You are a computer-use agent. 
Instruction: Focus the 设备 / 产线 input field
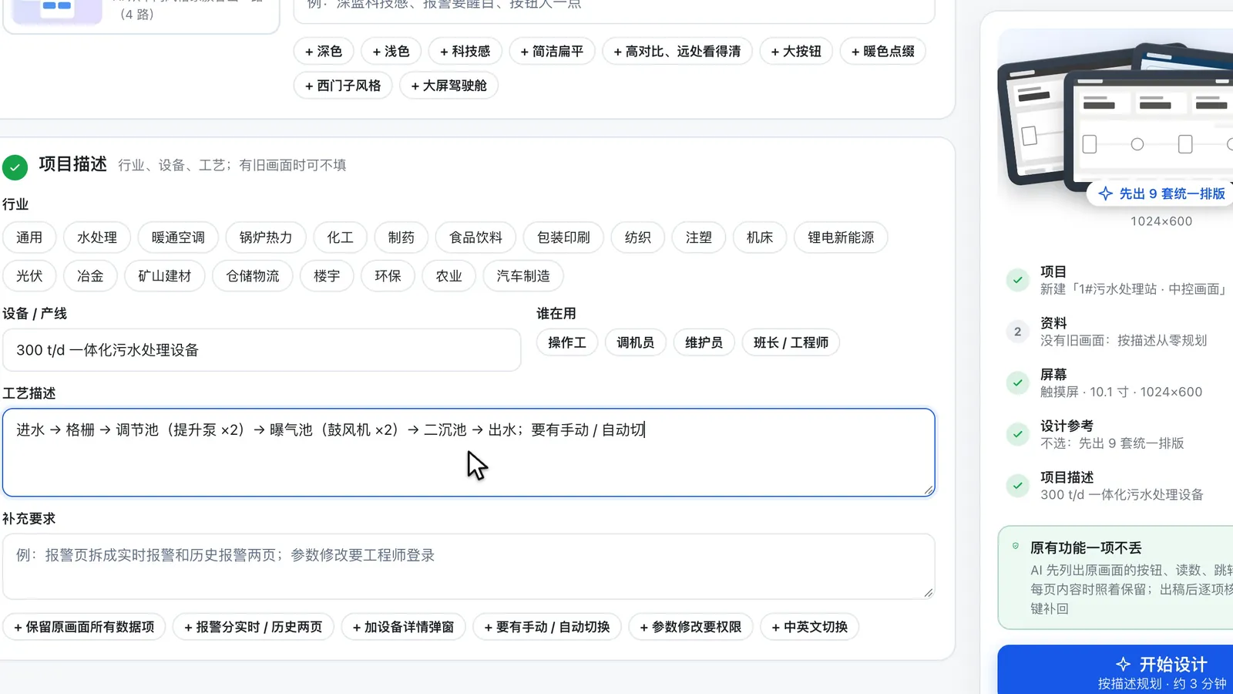click(262, 350)
